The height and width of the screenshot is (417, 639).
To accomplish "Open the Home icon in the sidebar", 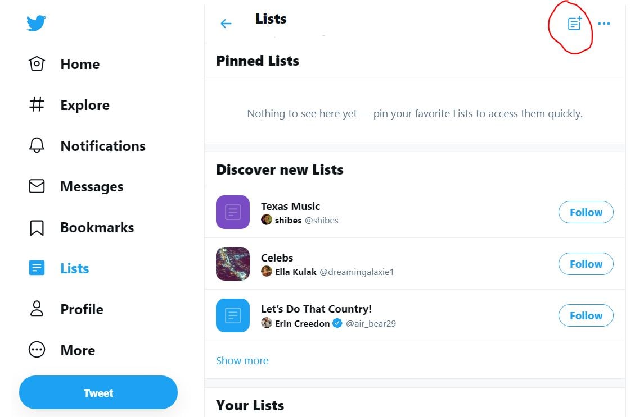I will [36, 63].
